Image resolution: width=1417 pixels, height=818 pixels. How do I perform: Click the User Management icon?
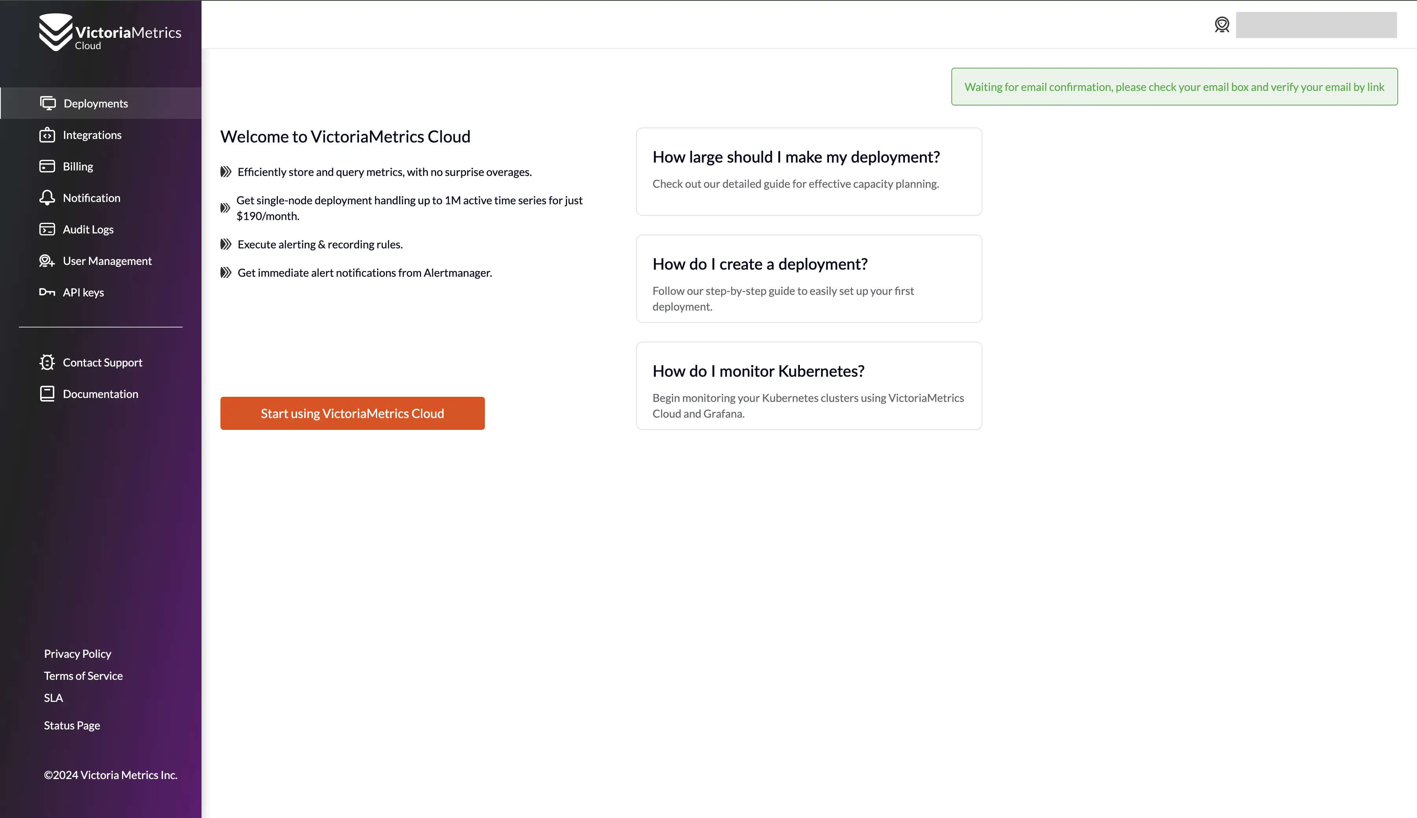(47, 261)
